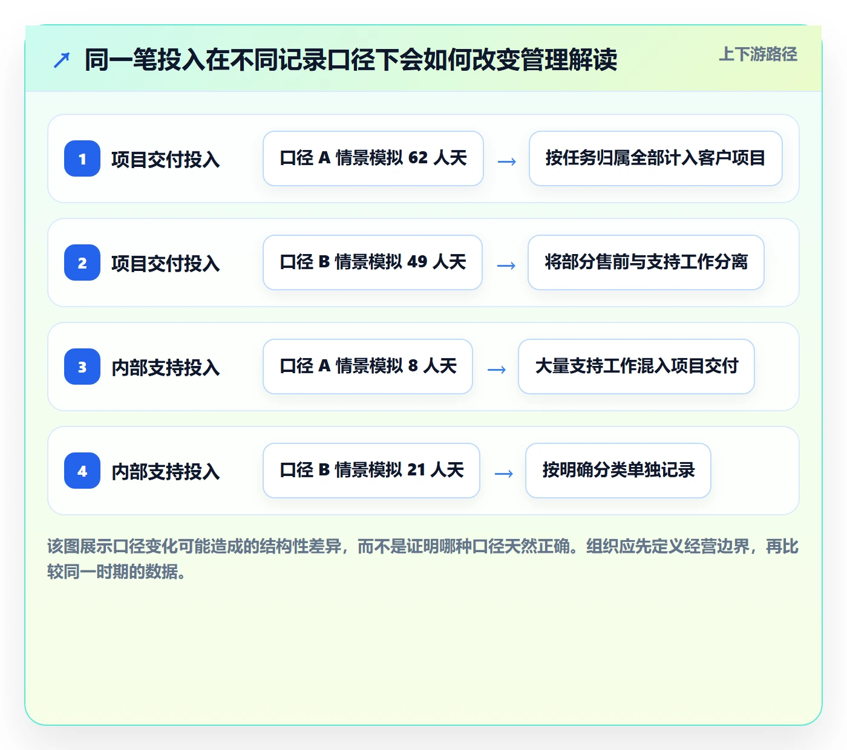Click 项目交付投入 label in row 1
The image size is (847, 750).
[x=166, y=160]
